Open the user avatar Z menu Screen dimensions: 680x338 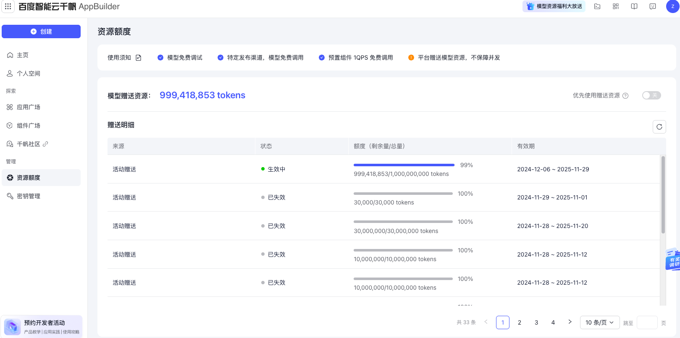pyautogui.click(x=673, y=6)
